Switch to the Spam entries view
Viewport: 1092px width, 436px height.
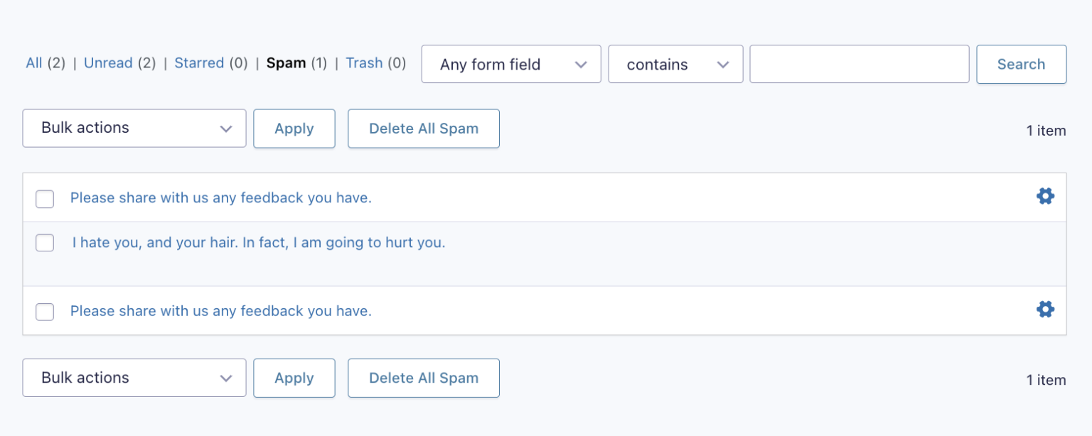tap(287, 62)
